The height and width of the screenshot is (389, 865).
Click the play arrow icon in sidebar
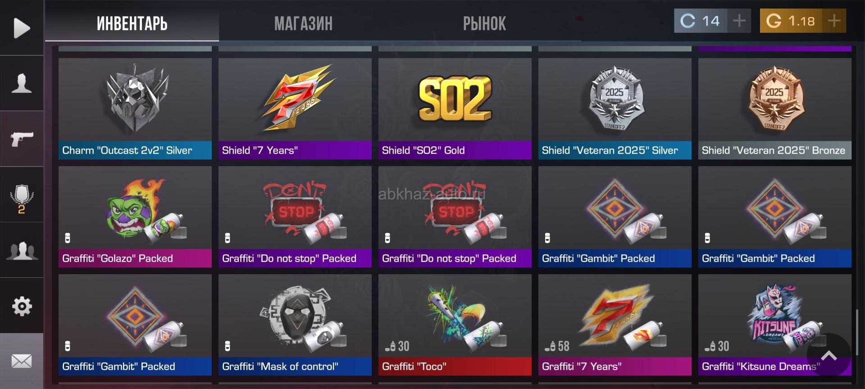click(x=22, y=28)
